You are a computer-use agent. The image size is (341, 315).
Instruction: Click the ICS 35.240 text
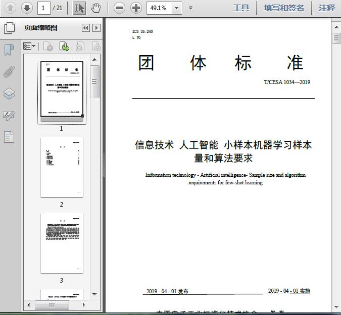142,31
